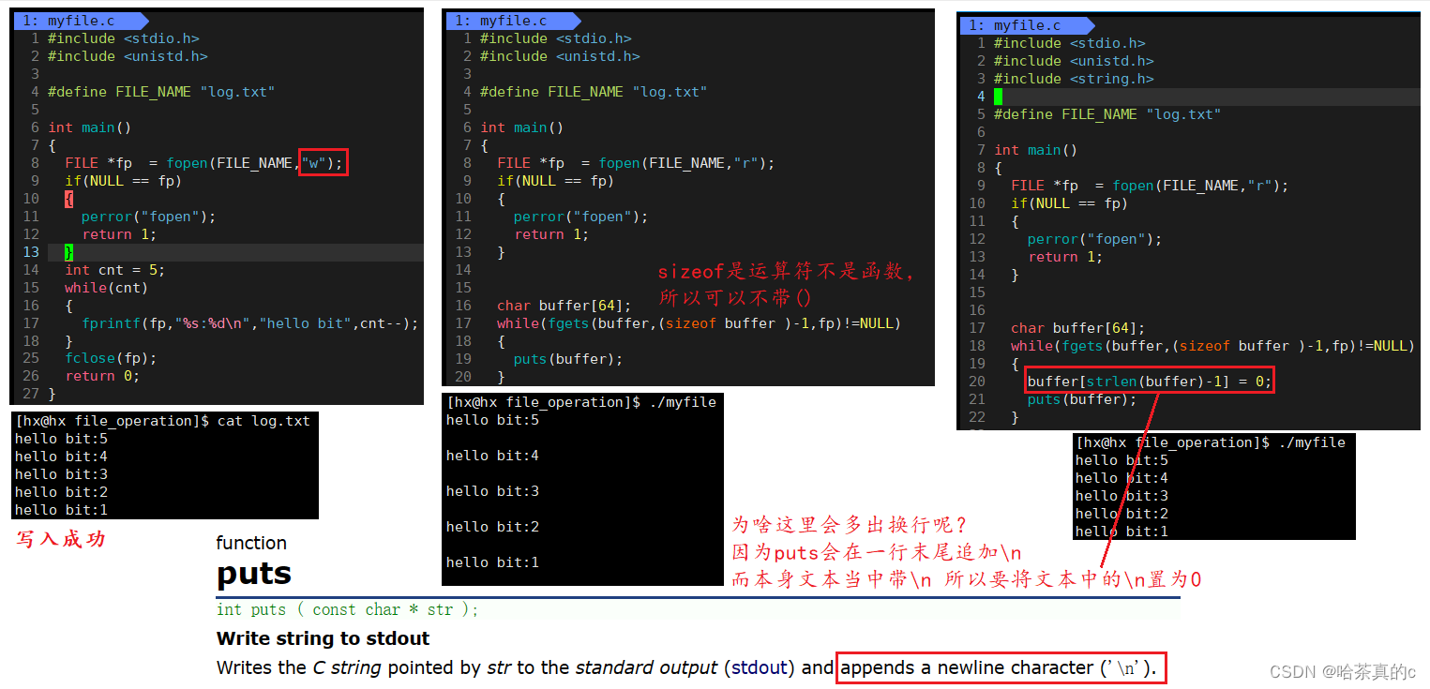Select the myfile.c tab in the middle editor
This screenshot has height=689, width=1430.
(x=511, y=21)
